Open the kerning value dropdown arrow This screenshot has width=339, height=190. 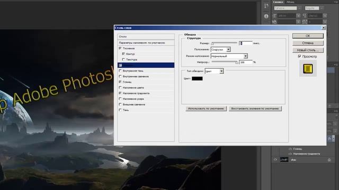pyautogui.click(x=298, y=22)
